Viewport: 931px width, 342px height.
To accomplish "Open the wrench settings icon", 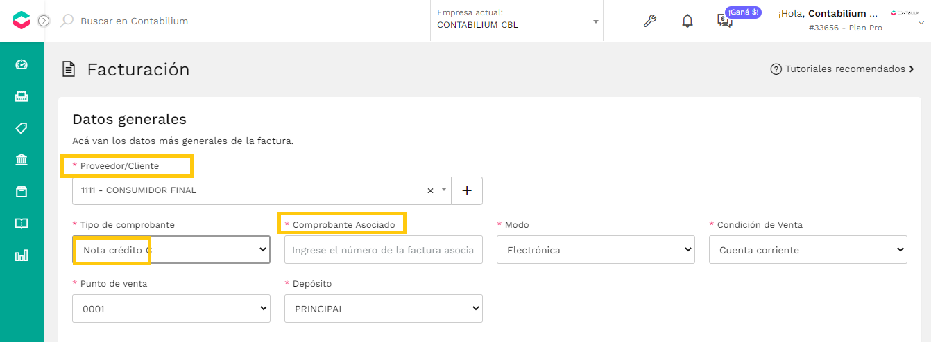I will 650,21.
